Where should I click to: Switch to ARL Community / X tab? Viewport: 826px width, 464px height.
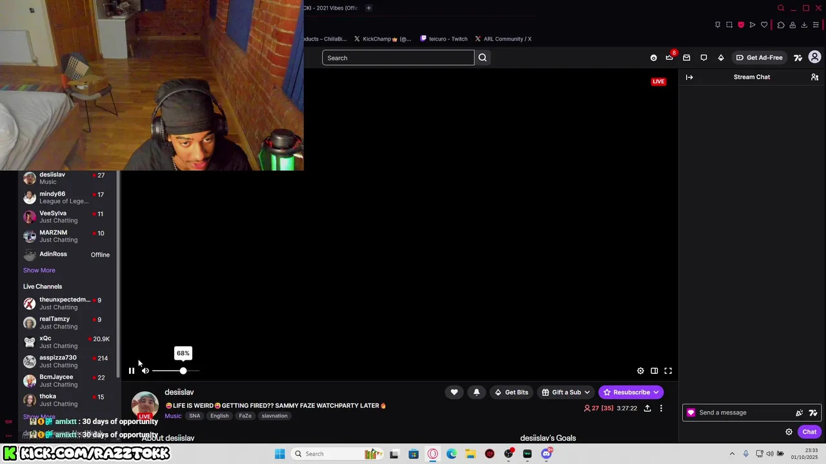[x=503, y=39]
